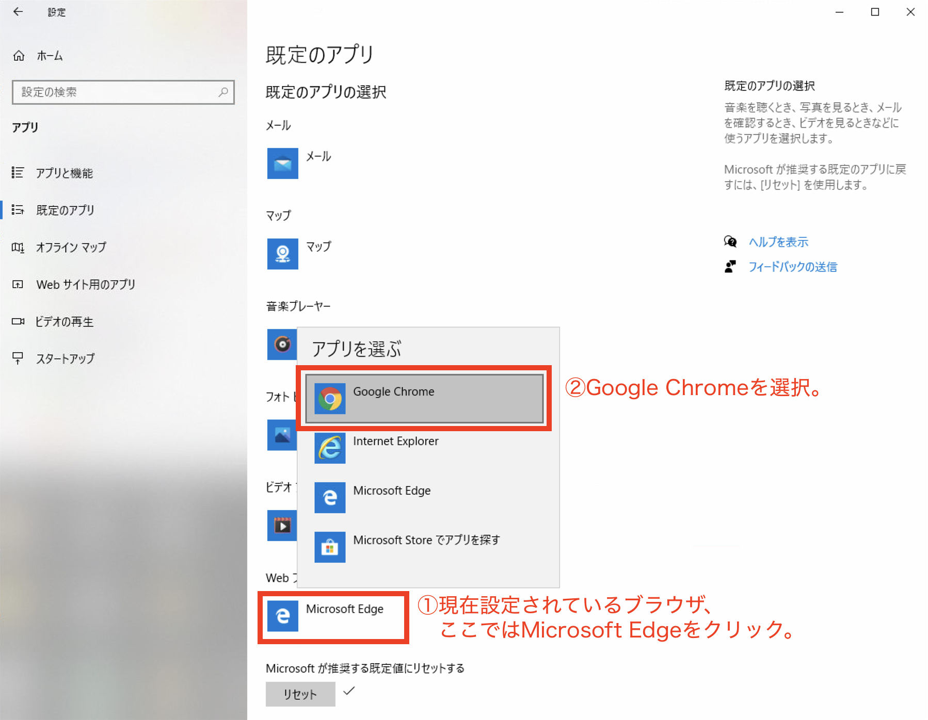Minimize the Settings window
The height and width of the screenshot is (720, 928).
pyautogui.click(x=840, y=12)
